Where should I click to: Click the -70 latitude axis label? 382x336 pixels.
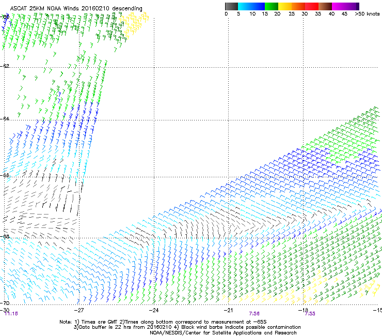5,303
